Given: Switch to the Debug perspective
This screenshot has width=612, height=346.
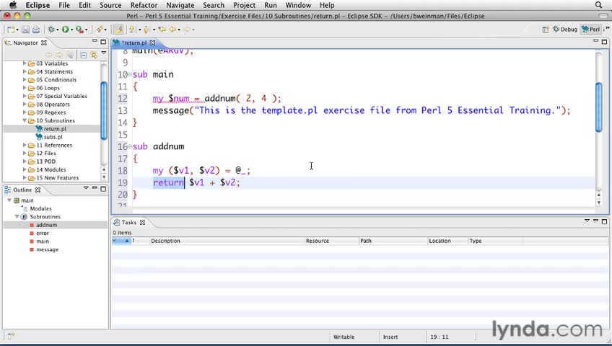Looking at the screenshot, I should coord(565,30).
